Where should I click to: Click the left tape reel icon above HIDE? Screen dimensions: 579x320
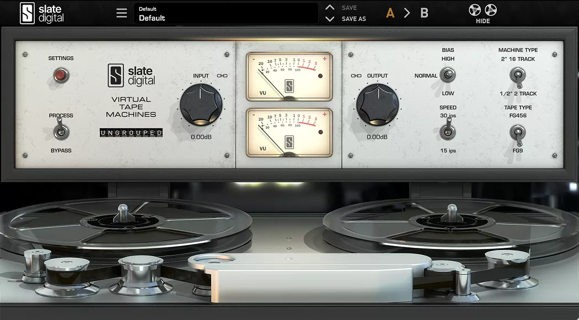(x=473, y=9)
